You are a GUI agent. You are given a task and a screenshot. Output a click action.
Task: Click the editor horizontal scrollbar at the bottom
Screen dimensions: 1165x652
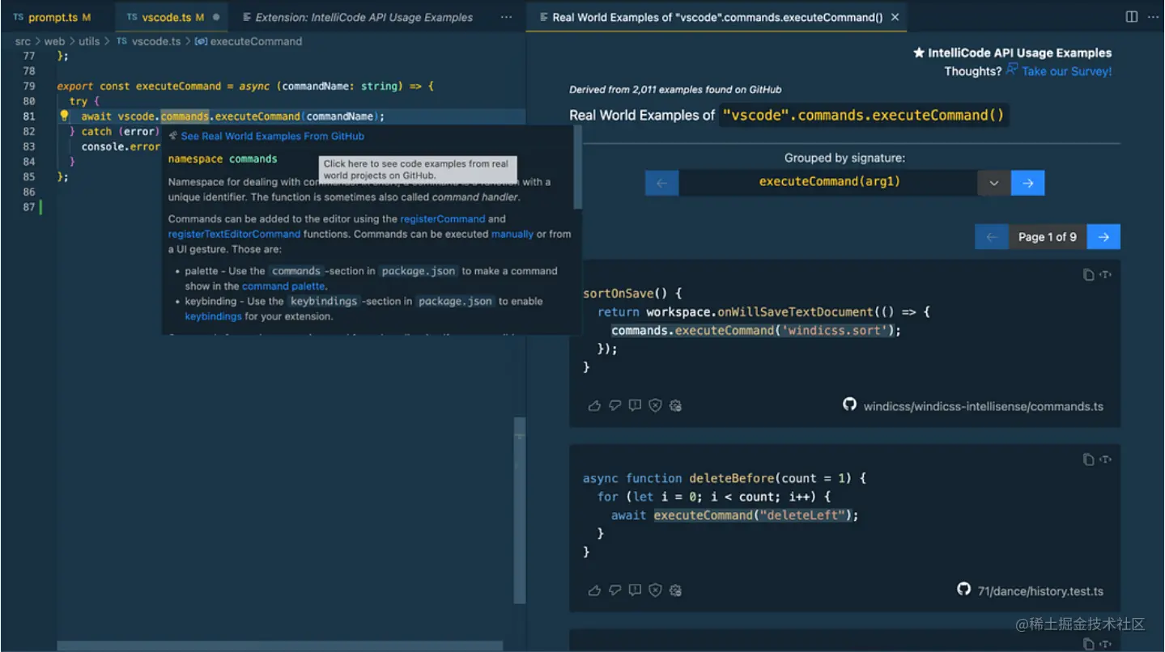coord(279,646)
